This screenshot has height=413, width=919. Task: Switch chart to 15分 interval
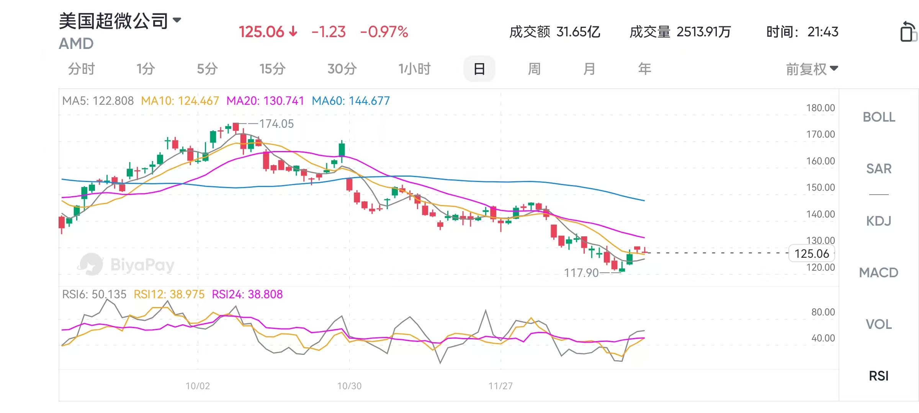point(272,69)
